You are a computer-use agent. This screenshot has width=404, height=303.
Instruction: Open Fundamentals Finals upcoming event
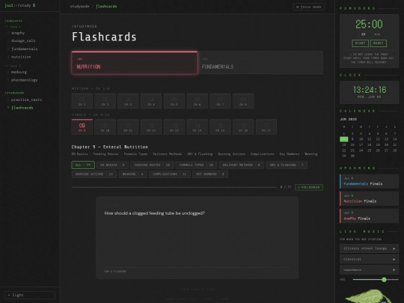[369, 181]
